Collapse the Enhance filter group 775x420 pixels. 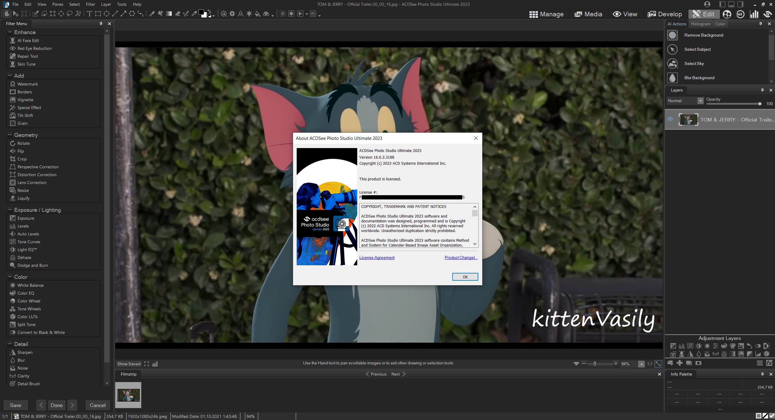tap(10, 32)
